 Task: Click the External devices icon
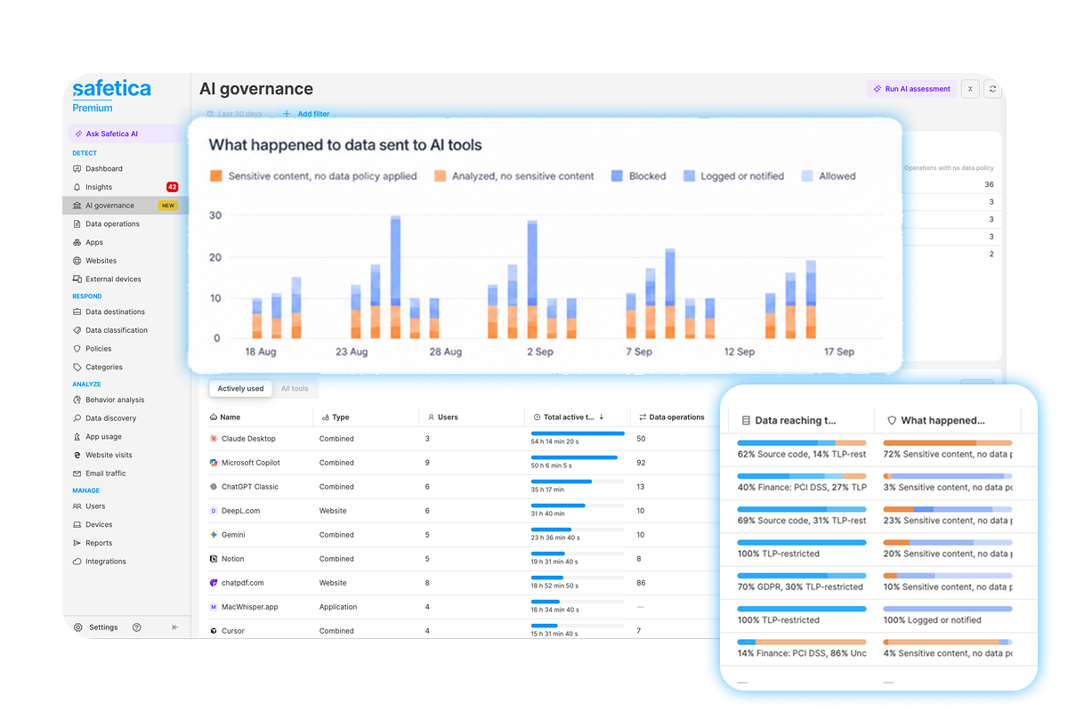coord(77,279)
